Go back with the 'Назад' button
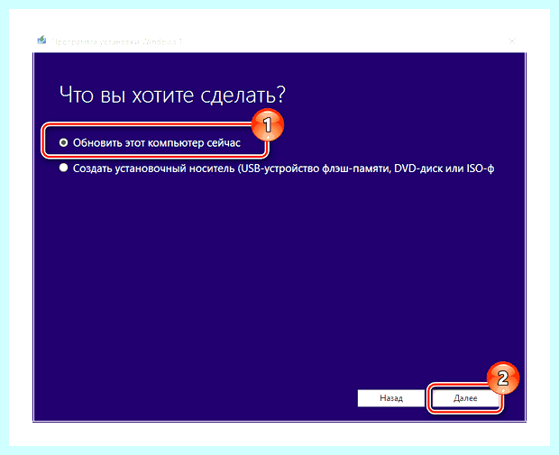The width and height of the screenshot is (559, 455). (x=391, y=398)
